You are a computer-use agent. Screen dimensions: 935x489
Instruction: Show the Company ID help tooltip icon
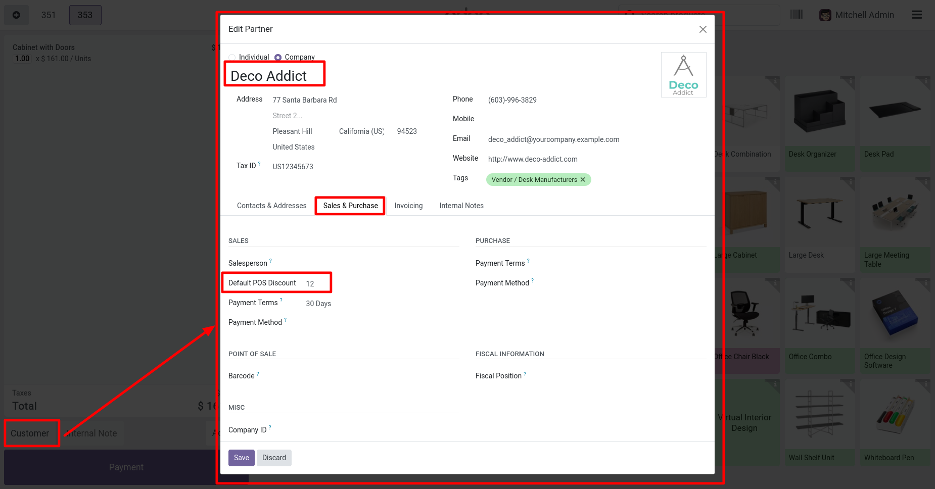270,427
